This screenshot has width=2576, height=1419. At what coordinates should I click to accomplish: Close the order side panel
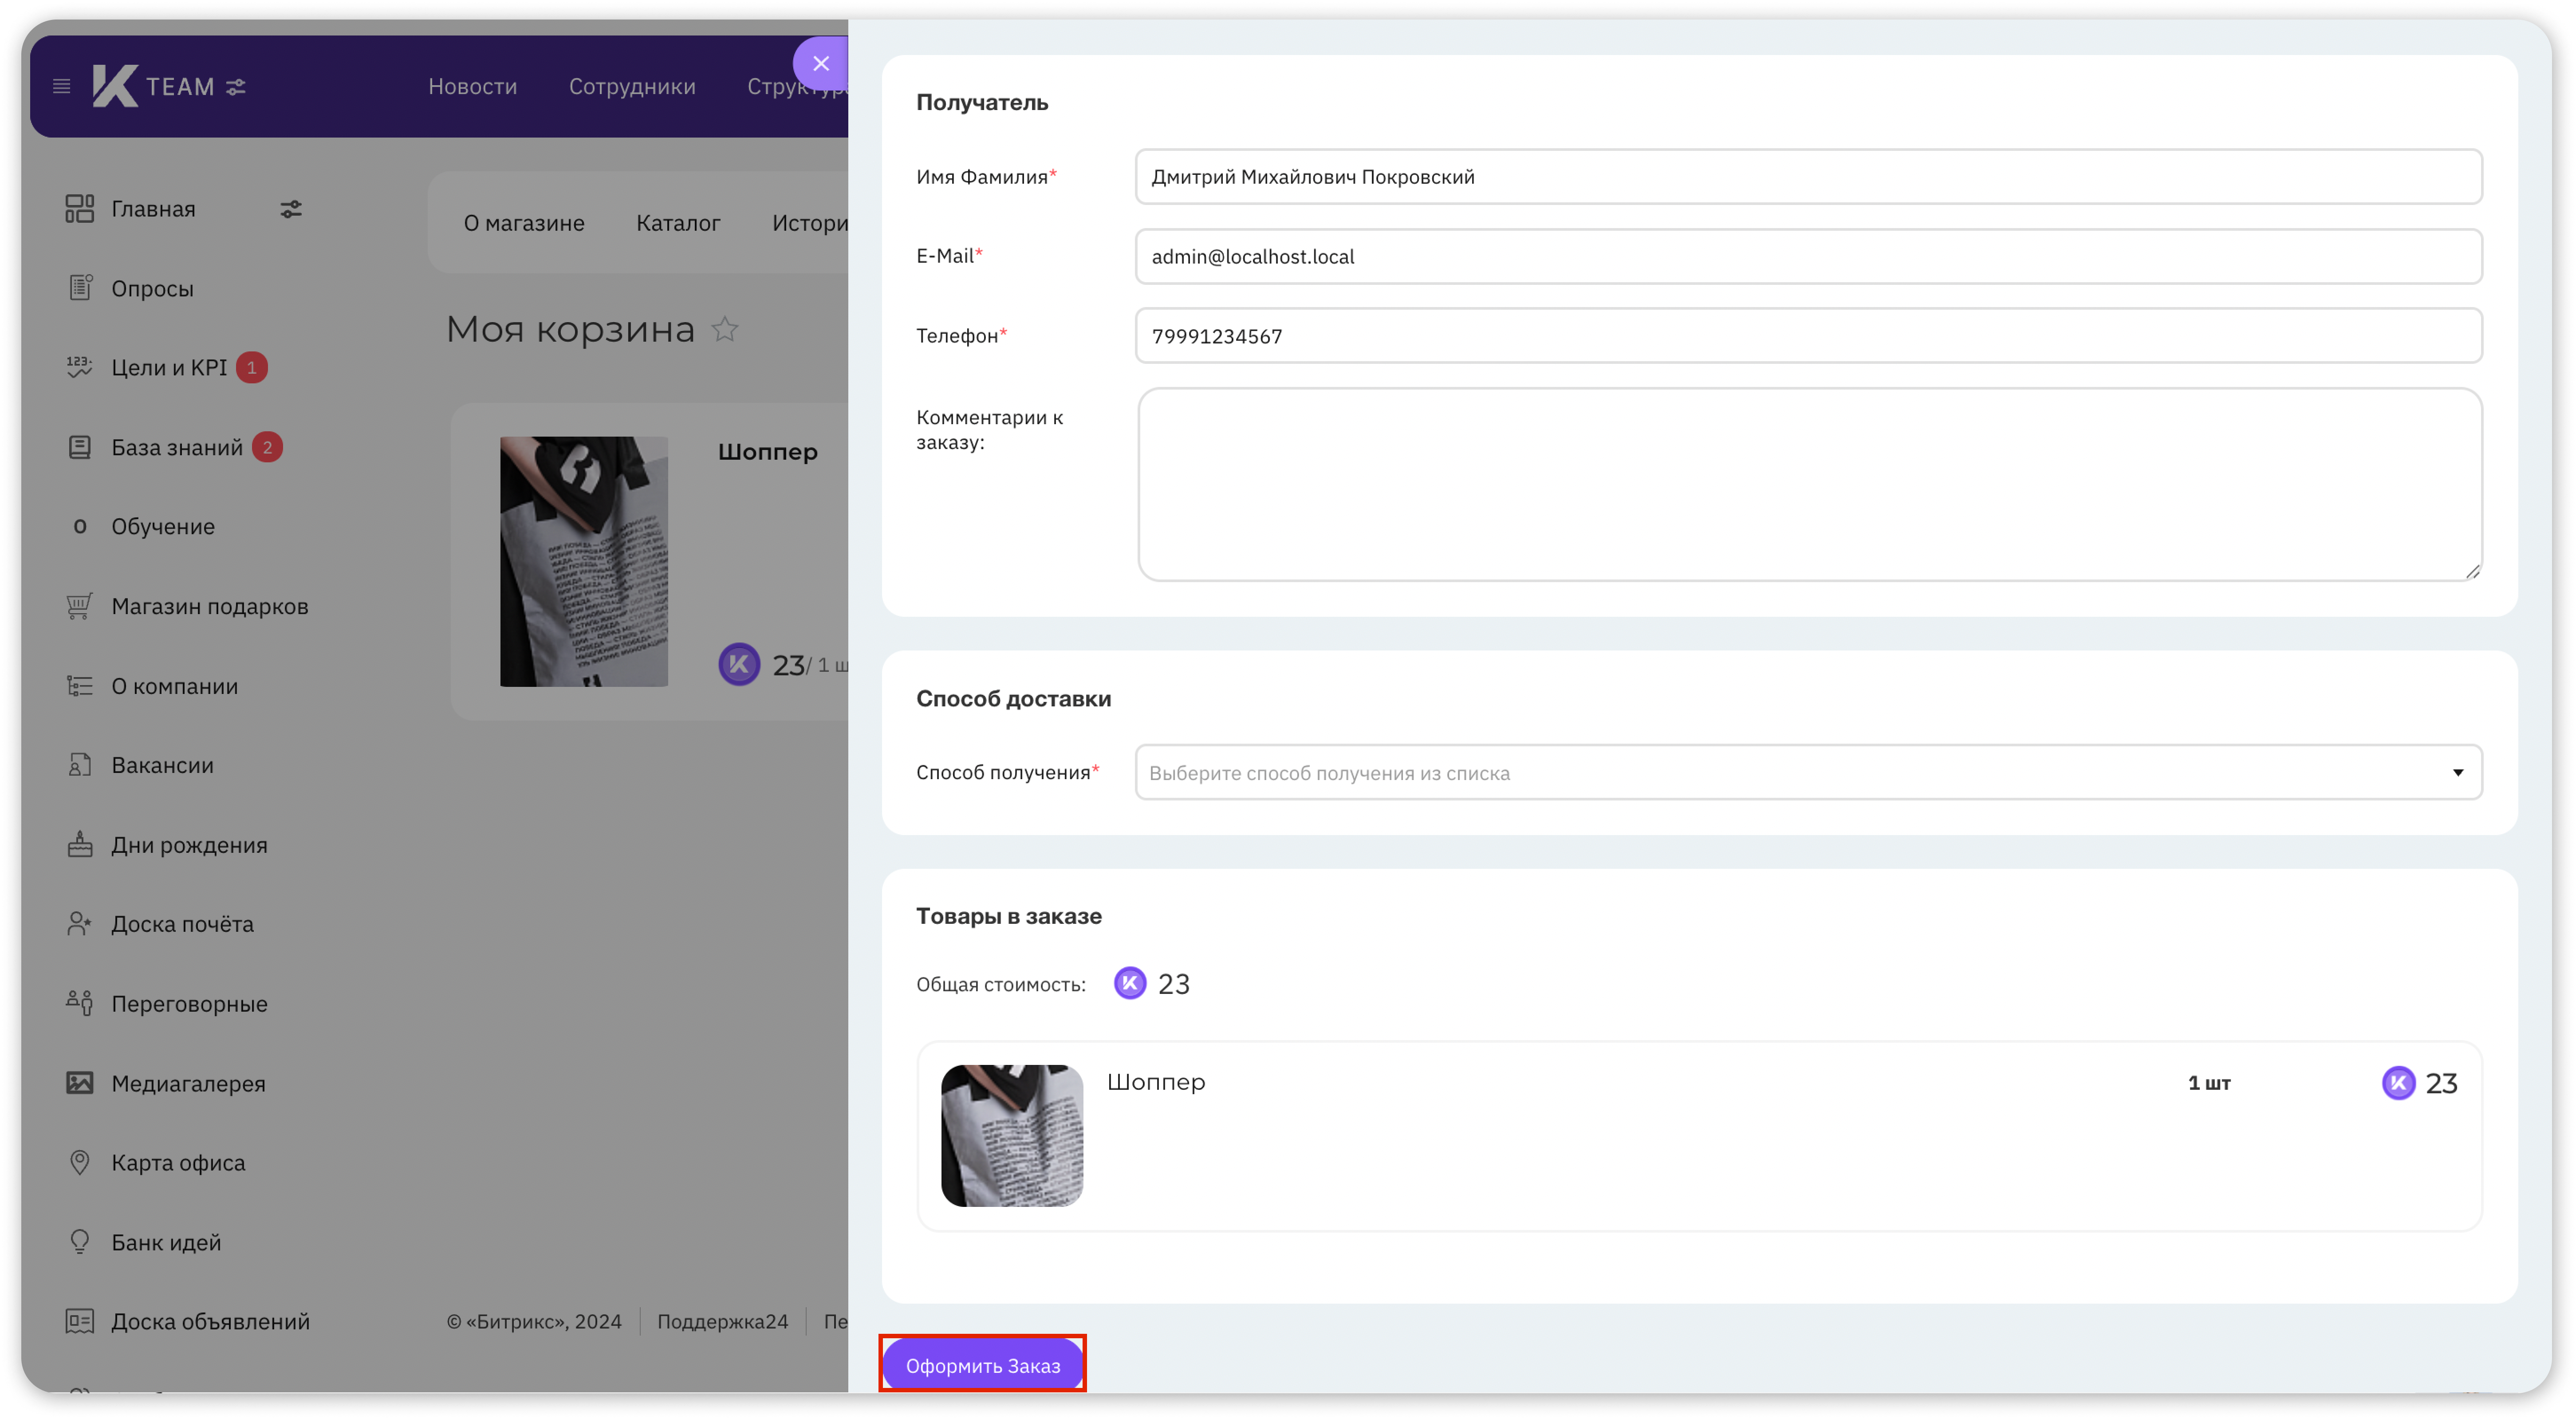tap(821, 63)
